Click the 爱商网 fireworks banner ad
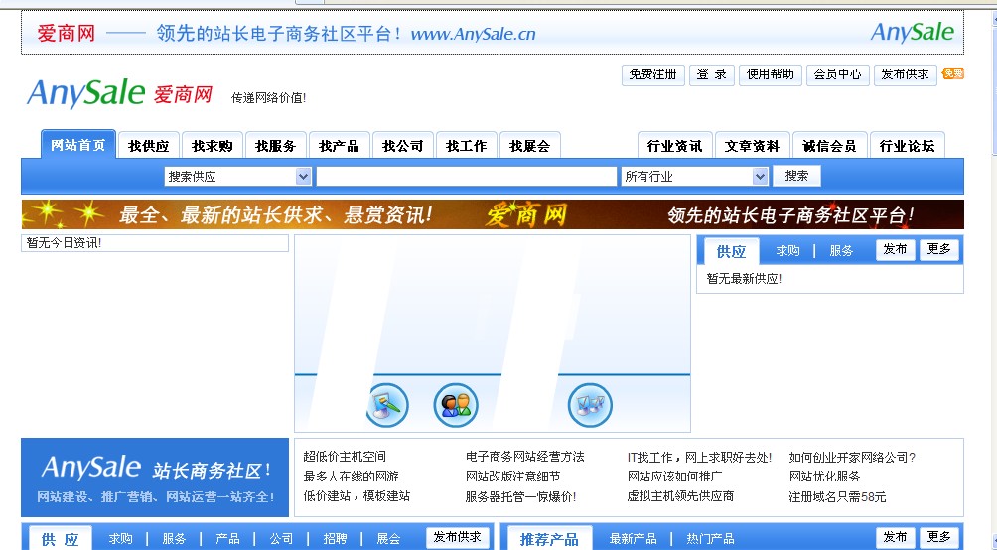This screenshot has width=997, height=550. [493, 214]
